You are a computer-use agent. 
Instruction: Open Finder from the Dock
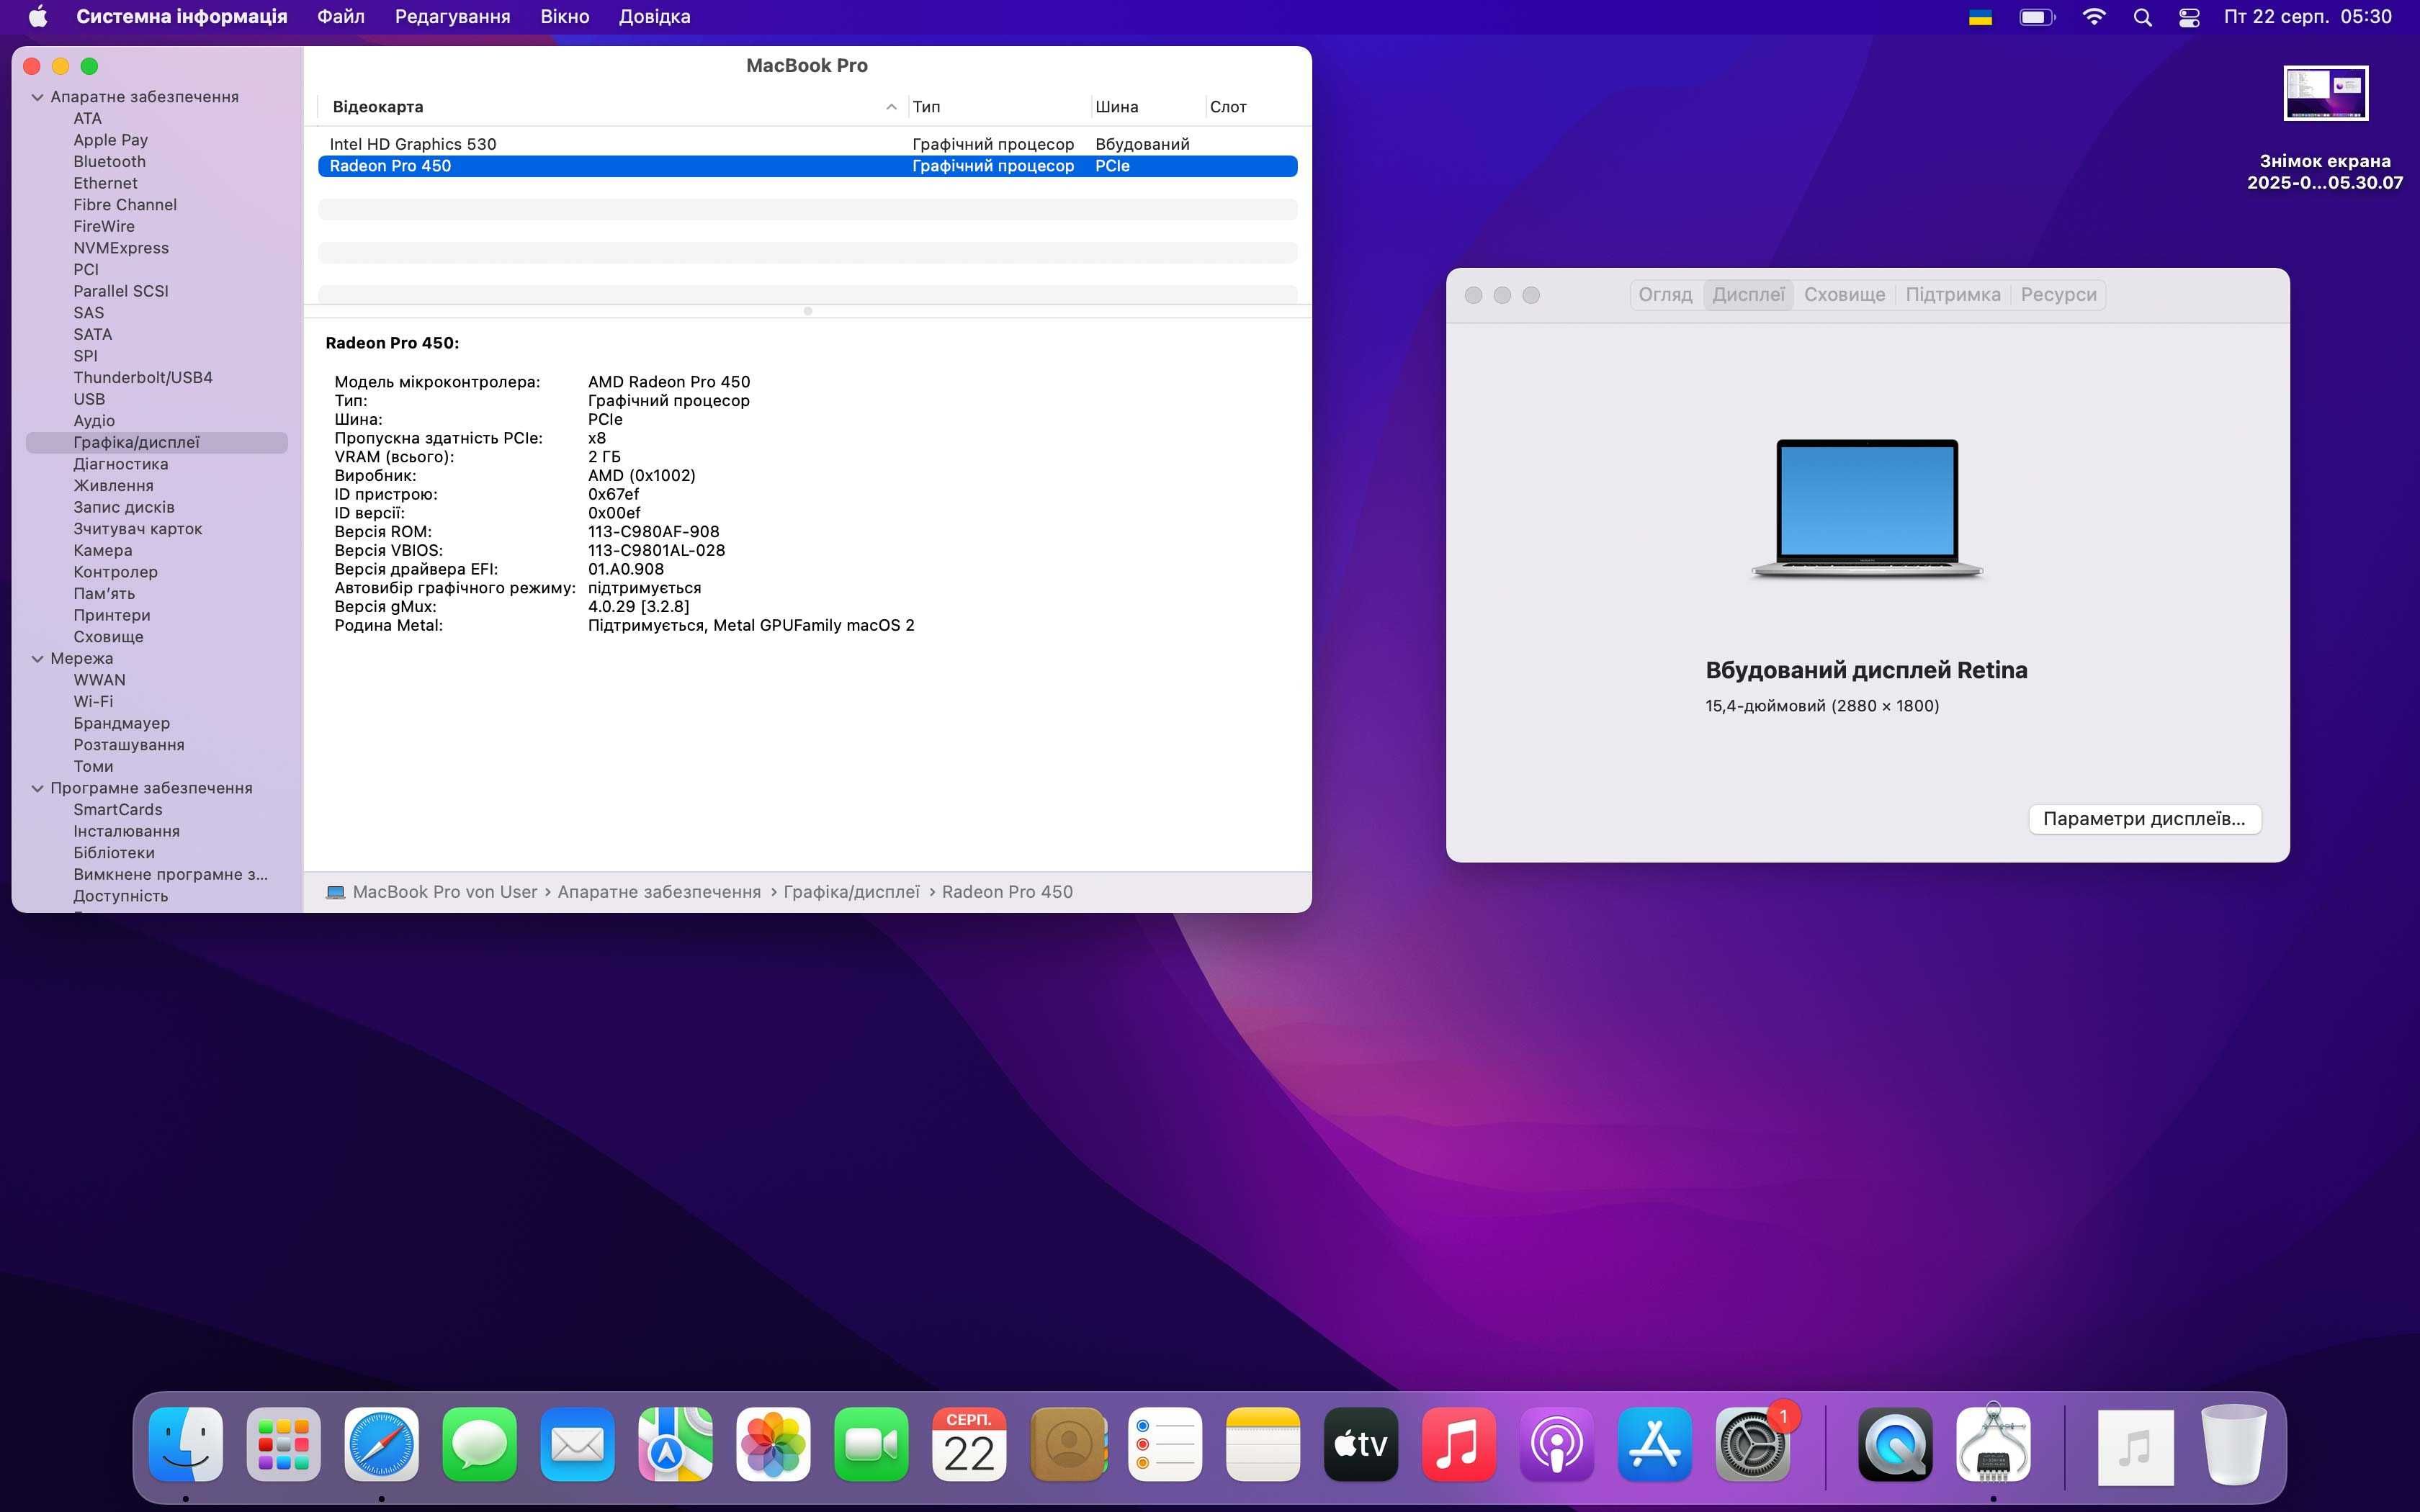186,1444
